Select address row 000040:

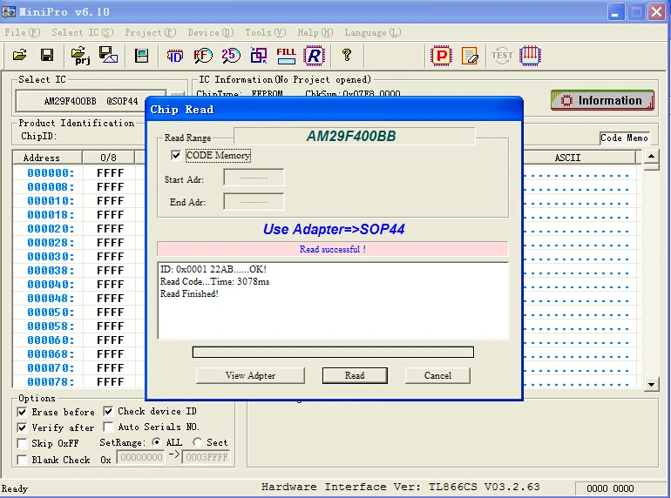coord(51,285)
